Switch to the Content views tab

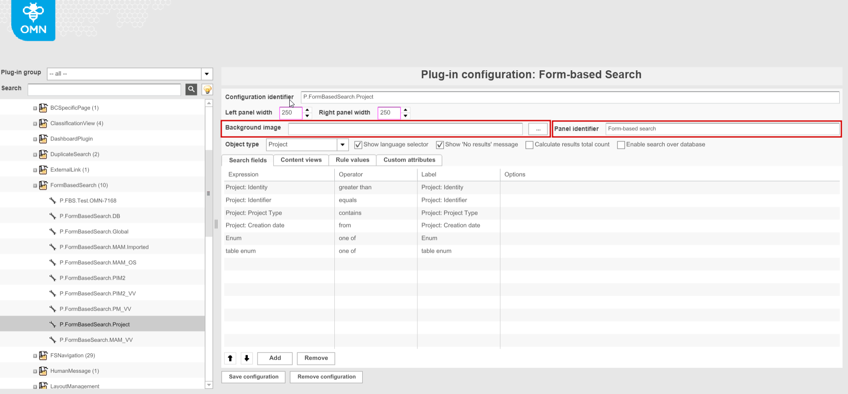[301, 160]
